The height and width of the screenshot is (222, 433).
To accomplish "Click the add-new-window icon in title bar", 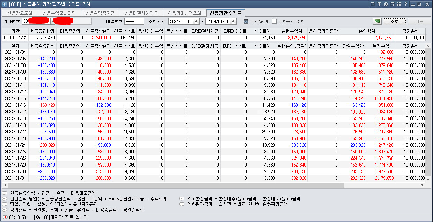I will (392, 4).
